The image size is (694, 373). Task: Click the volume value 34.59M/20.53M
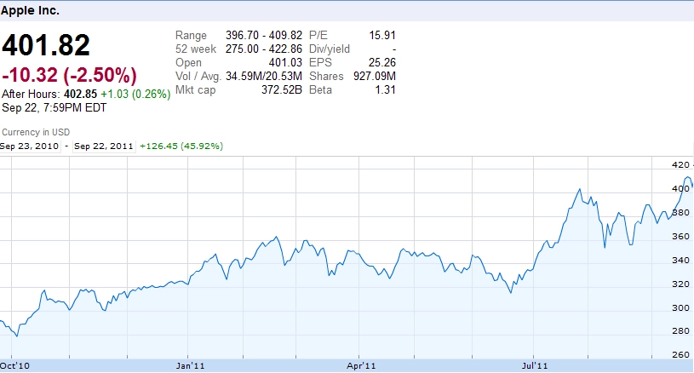264,76
